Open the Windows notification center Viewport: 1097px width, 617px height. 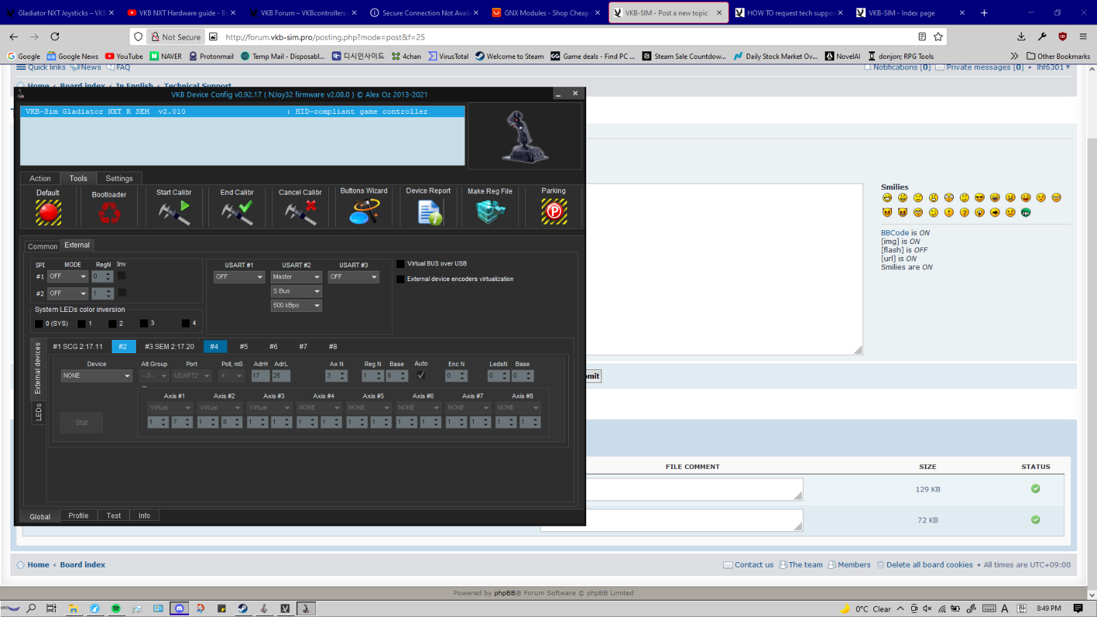point(1078,608)
